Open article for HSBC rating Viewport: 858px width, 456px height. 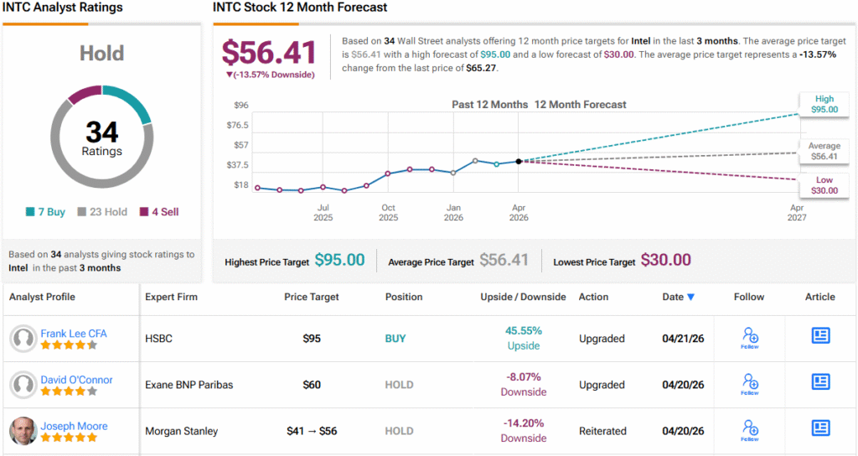pos(820,335)
